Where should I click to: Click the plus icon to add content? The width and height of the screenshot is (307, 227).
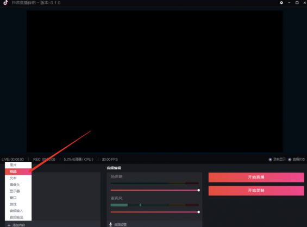9,225
